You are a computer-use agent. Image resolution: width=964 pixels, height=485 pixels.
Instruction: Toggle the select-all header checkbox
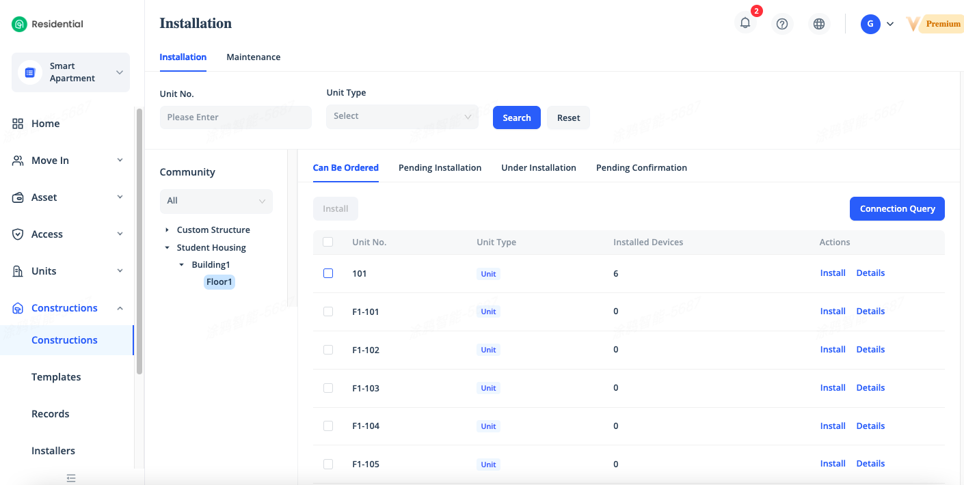(x=328, y=242)
